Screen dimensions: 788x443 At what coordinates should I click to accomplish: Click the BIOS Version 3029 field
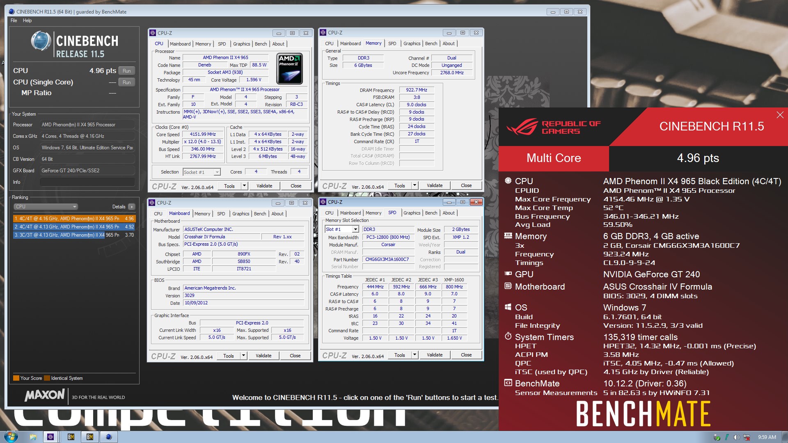244,295
